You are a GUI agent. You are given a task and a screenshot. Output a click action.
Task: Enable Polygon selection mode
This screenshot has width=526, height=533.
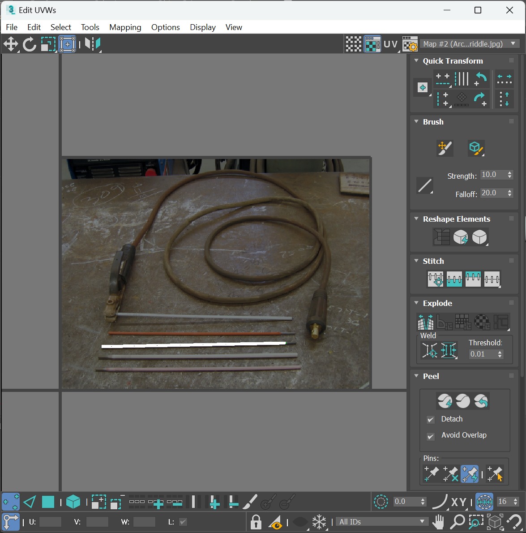coord(48,502)
